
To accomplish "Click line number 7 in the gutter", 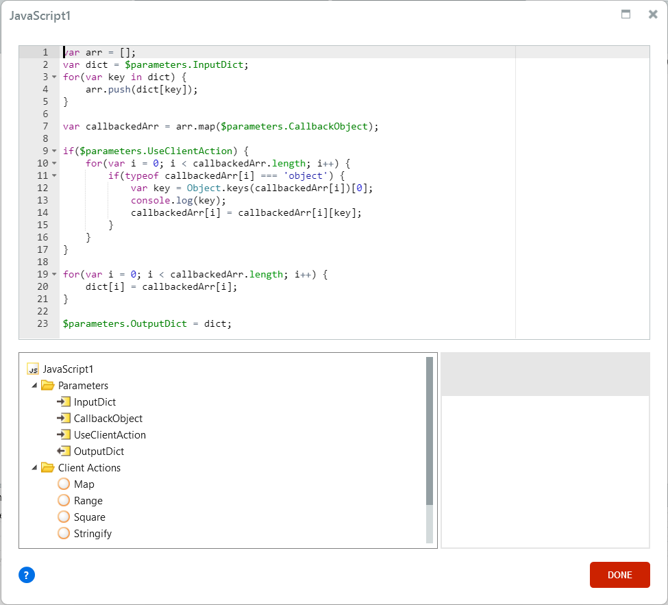I will (x=45, y=127).
